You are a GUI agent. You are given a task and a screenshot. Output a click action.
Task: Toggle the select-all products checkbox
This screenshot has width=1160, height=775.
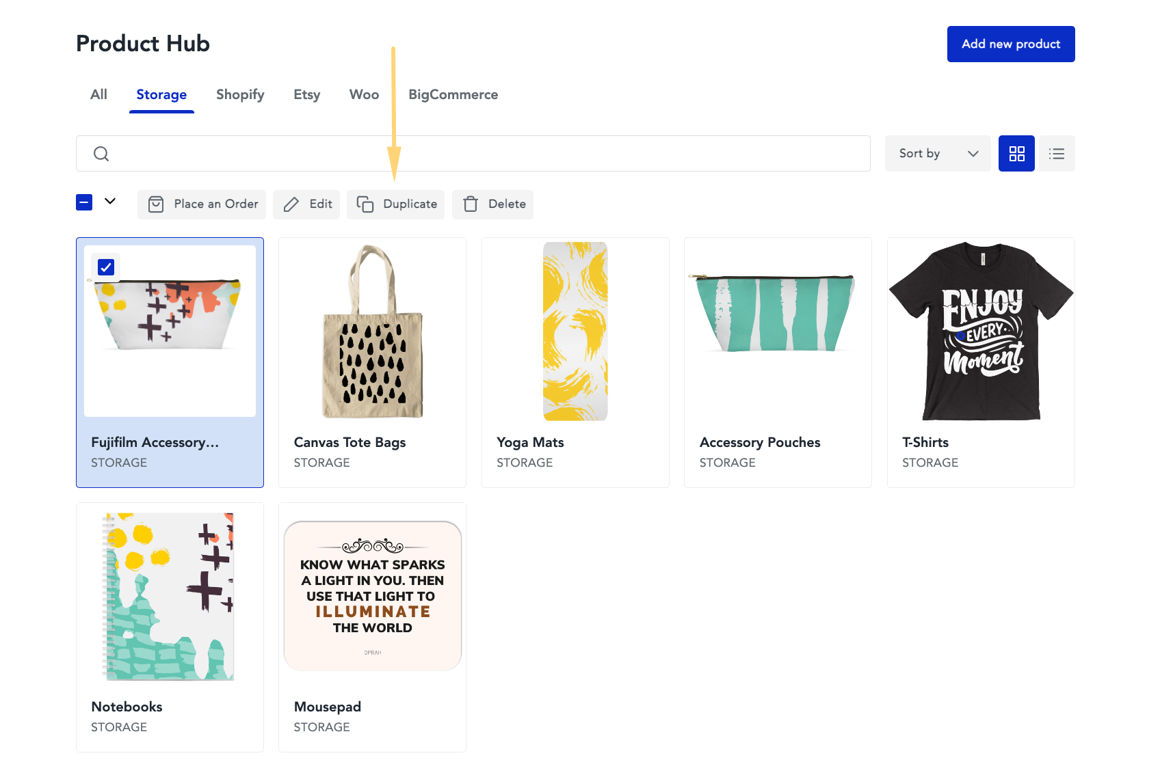click(x=84, y=202)
